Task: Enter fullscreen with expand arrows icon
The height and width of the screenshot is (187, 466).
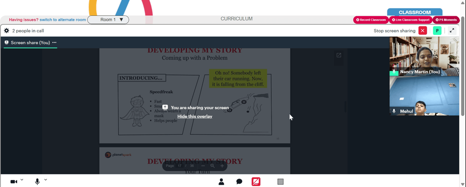Action: point(452,31)
